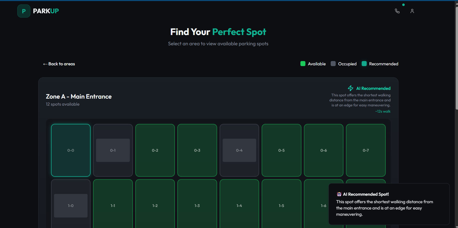Screen dimensions: 458x228
Task: Click the scrollbar down arrow
Action: coord(456,226)
